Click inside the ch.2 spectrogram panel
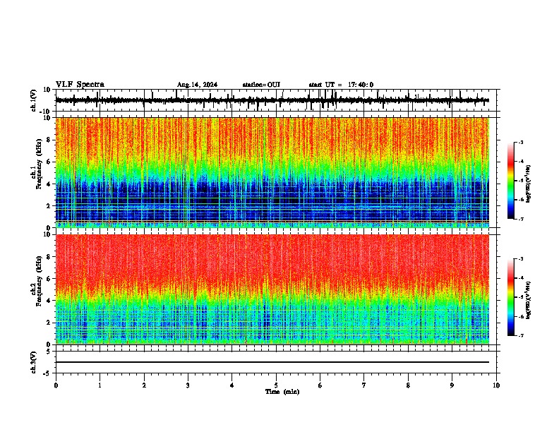The width and height of the screenshot is (559, 432). click(x=272, y=289)
